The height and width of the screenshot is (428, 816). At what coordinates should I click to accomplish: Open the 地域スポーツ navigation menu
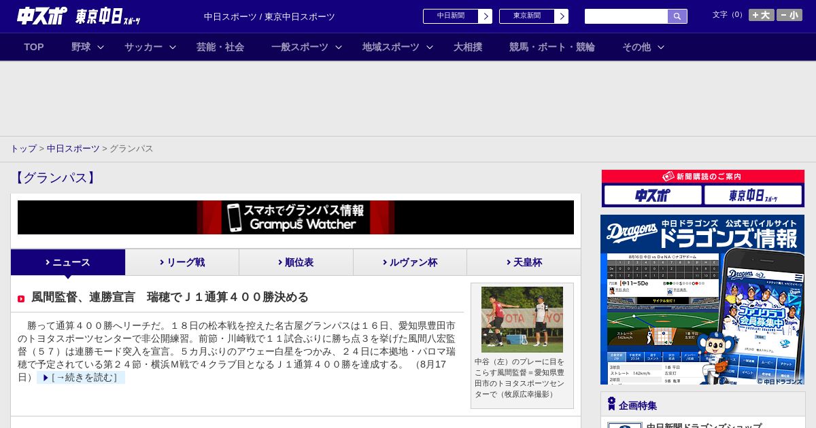tap(391, 47)
